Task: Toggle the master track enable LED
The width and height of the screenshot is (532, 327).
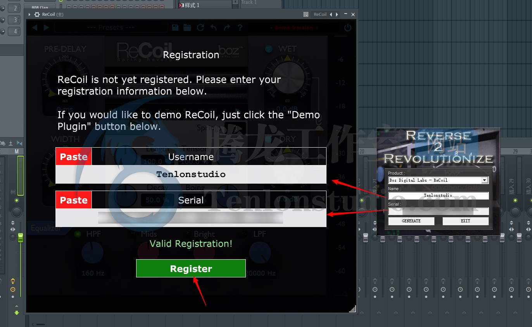Action: (16, 200)
